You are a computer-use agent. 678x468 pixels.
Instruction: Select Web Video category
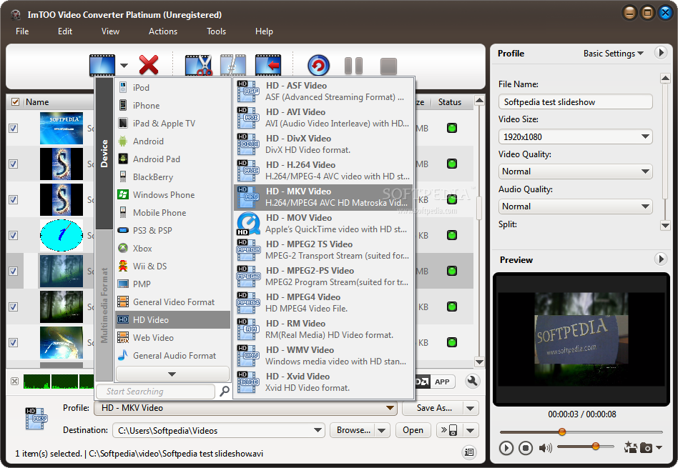tap(173, 338)
